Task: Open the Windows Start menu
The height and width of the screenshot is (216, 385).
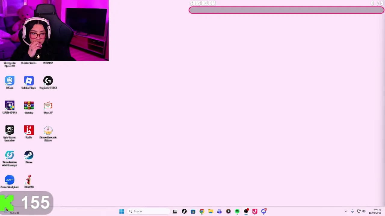Action: click(122, 211)
